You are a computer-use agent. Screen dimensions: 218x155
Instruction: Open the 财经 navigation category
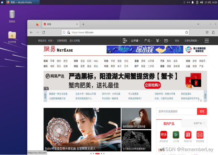coord(76,66)
